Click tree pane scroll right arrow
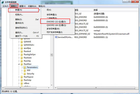Screen dimensions: 140x94 click(x=49, y=88)
